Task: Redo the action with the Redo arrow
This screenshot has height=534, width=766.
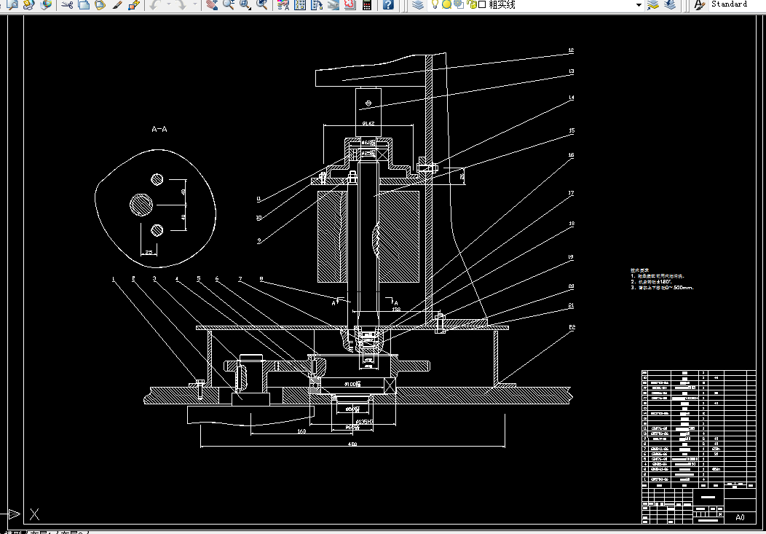Action: click(x=181, y=5)
